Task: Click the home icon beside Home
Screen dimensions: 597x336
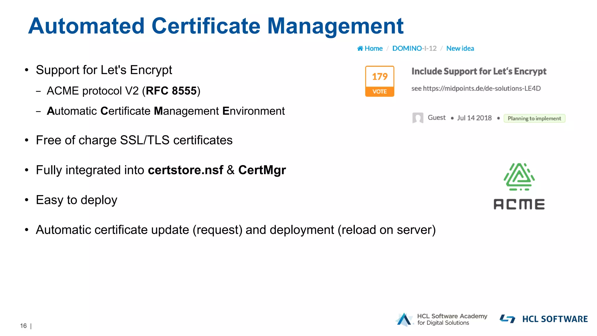Action: pos(360,48)
